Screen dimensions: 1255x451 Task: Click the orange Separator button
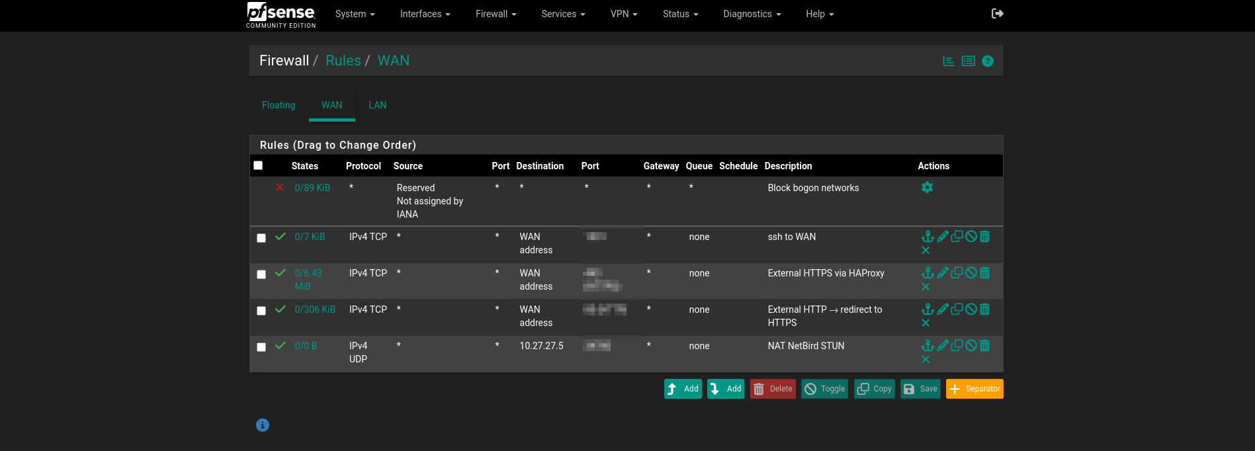974,389
